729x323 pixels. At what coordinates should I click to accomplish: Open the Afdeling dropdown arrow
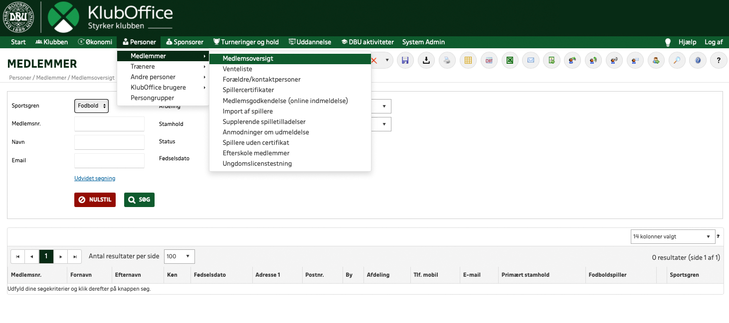384,107
